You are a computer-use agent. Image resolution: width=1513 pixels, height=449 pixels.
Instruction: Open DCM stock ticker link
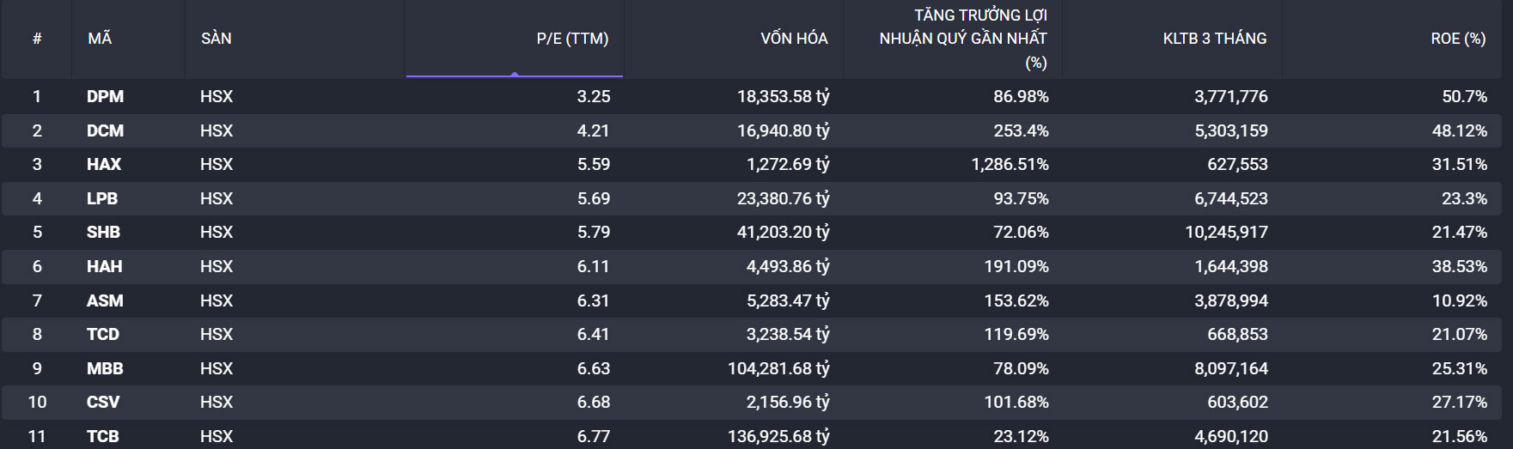pyautogui.click(x=105, y=130)
